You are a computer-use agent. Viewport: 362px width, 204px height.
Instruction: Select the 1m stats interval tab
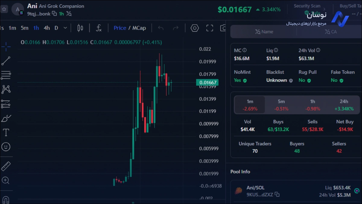pyautogui.click(x=250, y=105)
